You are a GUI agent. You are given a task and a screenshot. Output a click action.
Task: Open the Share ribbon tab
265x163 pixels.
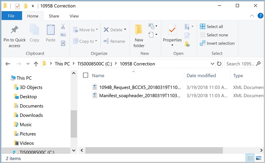point(54,16)
